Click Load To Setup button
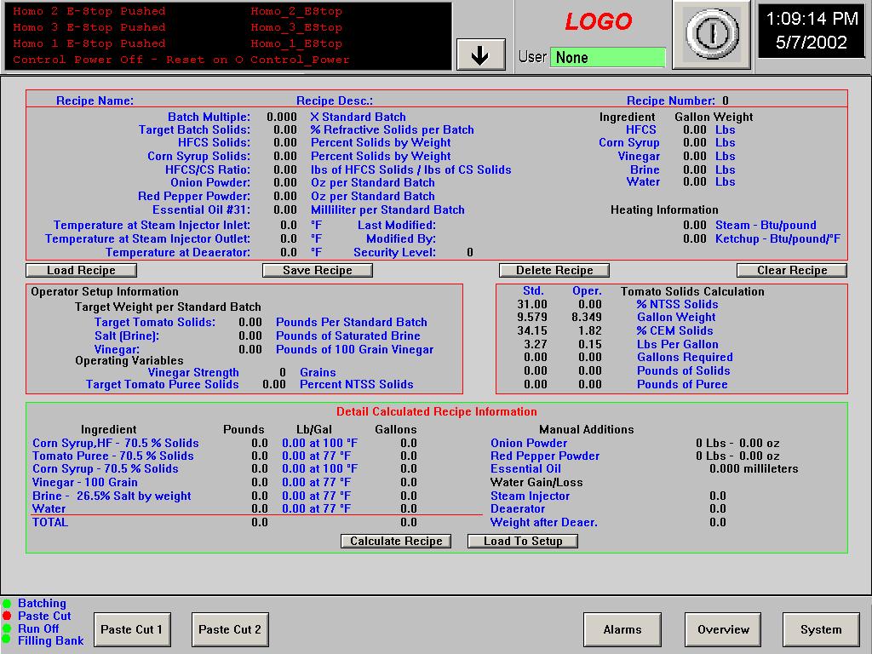 tap(523, 541)
